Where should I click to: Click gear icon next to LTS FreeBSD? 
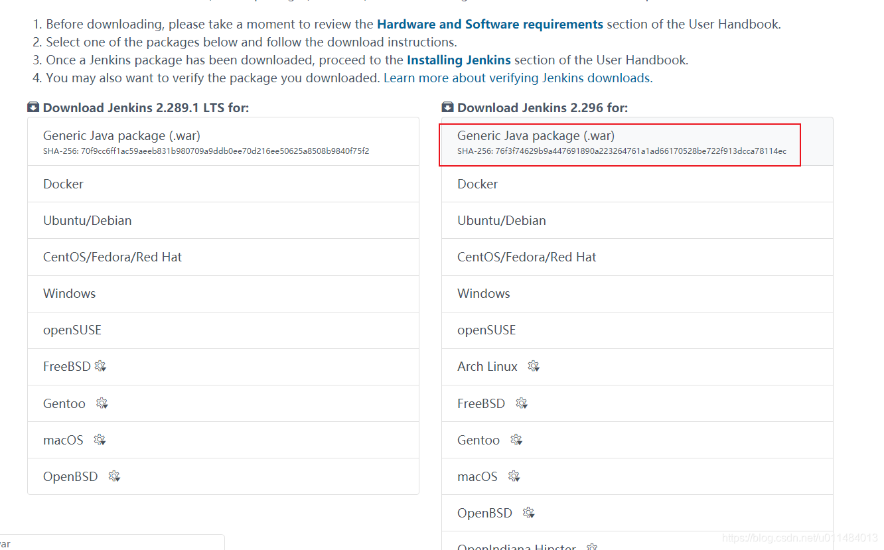(x=101, y=366)
